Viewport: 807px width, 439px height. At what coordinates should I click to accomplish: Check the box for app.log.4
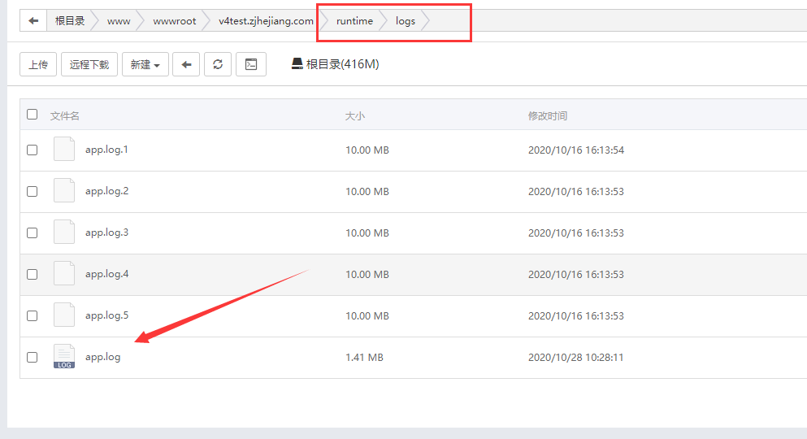click(x=33, y=274)
